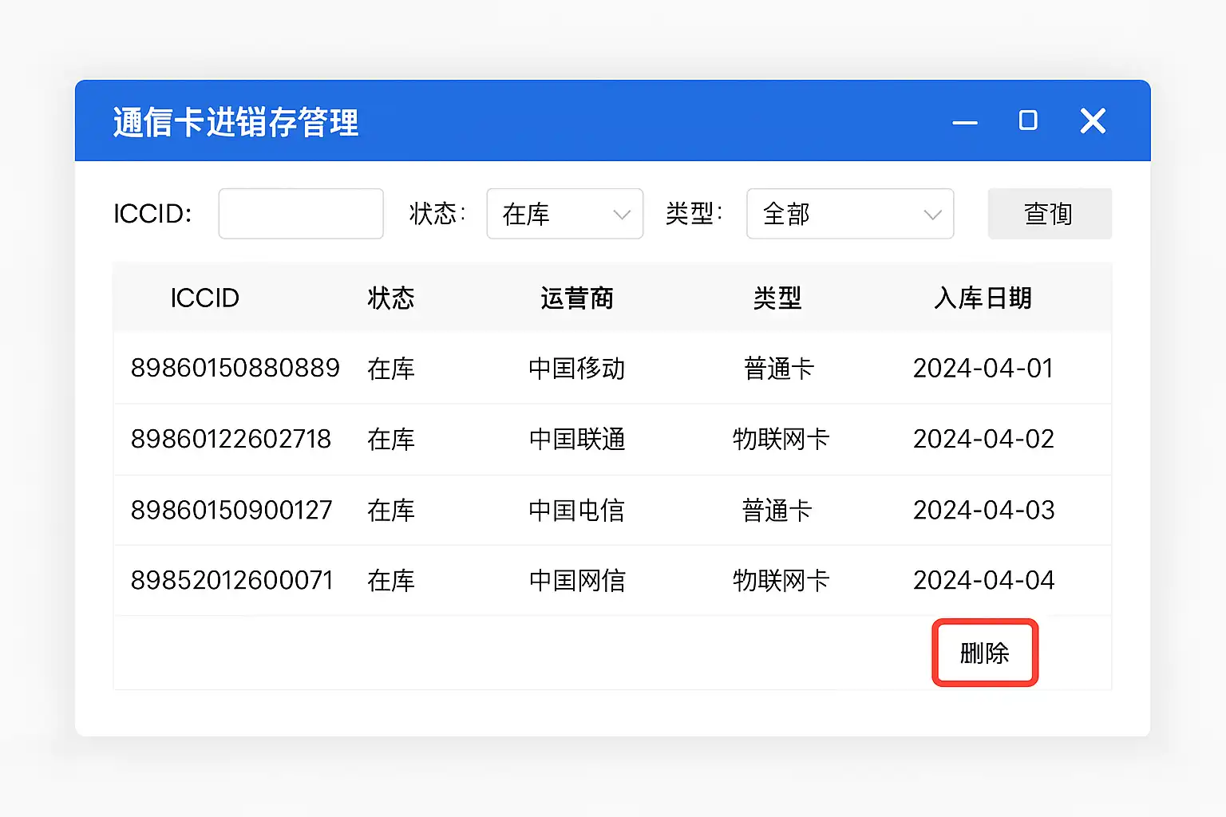Viewport: 1226px width, 817px height.
Task: Click 在库 status in the 89860122602718 row
Action: point(391,439)
